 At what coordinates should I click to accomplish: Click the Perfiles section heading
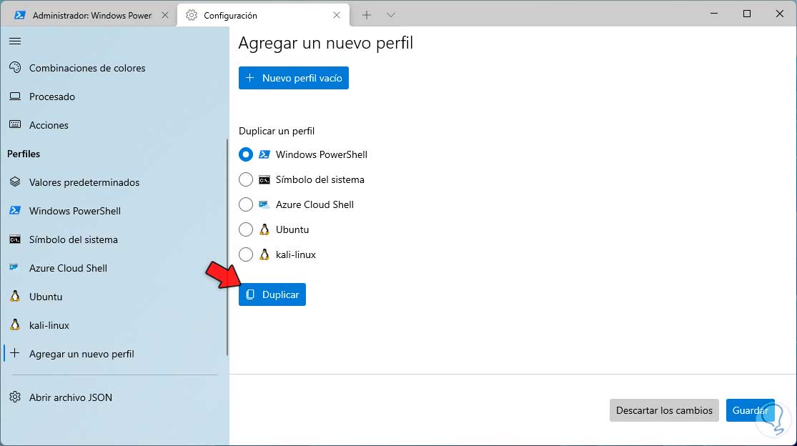pyautogui.click(x=24, y=154)
